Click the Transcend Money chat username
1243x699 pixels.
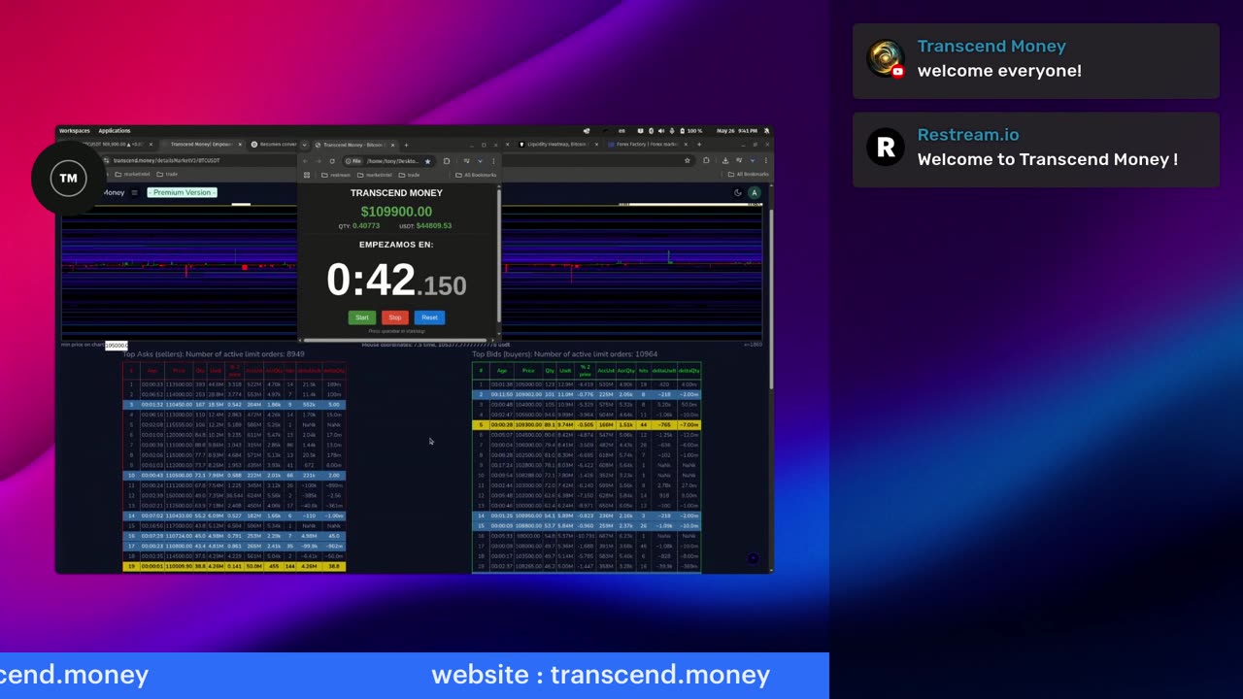click(991, 47)
